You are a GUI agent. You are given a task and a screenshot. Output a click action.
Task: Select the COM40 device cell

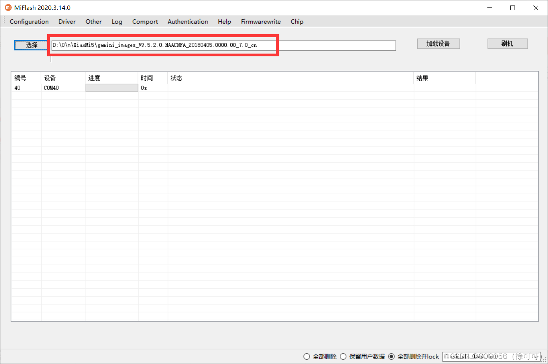click(63, 88)
